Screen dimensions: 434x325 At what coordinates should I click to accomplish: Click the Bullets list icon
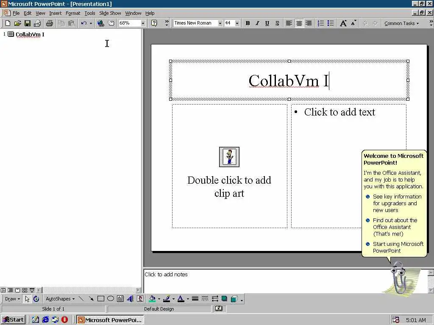(331, 23)
